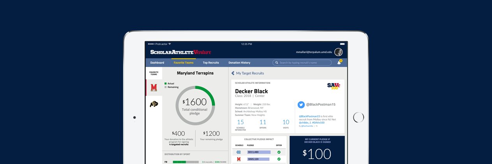The image size is (492, 164).
Task: Select the Favorite Teams tab
Action: (x=183, y=63)
